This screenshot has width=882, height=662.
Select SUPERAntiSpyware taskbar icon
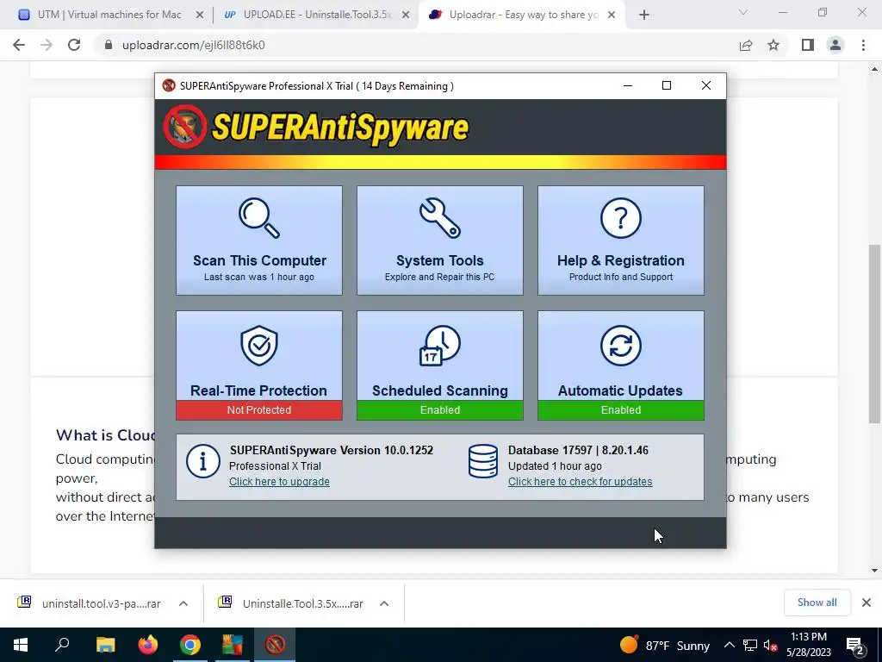pyautogui.click(x=275, y=645)
